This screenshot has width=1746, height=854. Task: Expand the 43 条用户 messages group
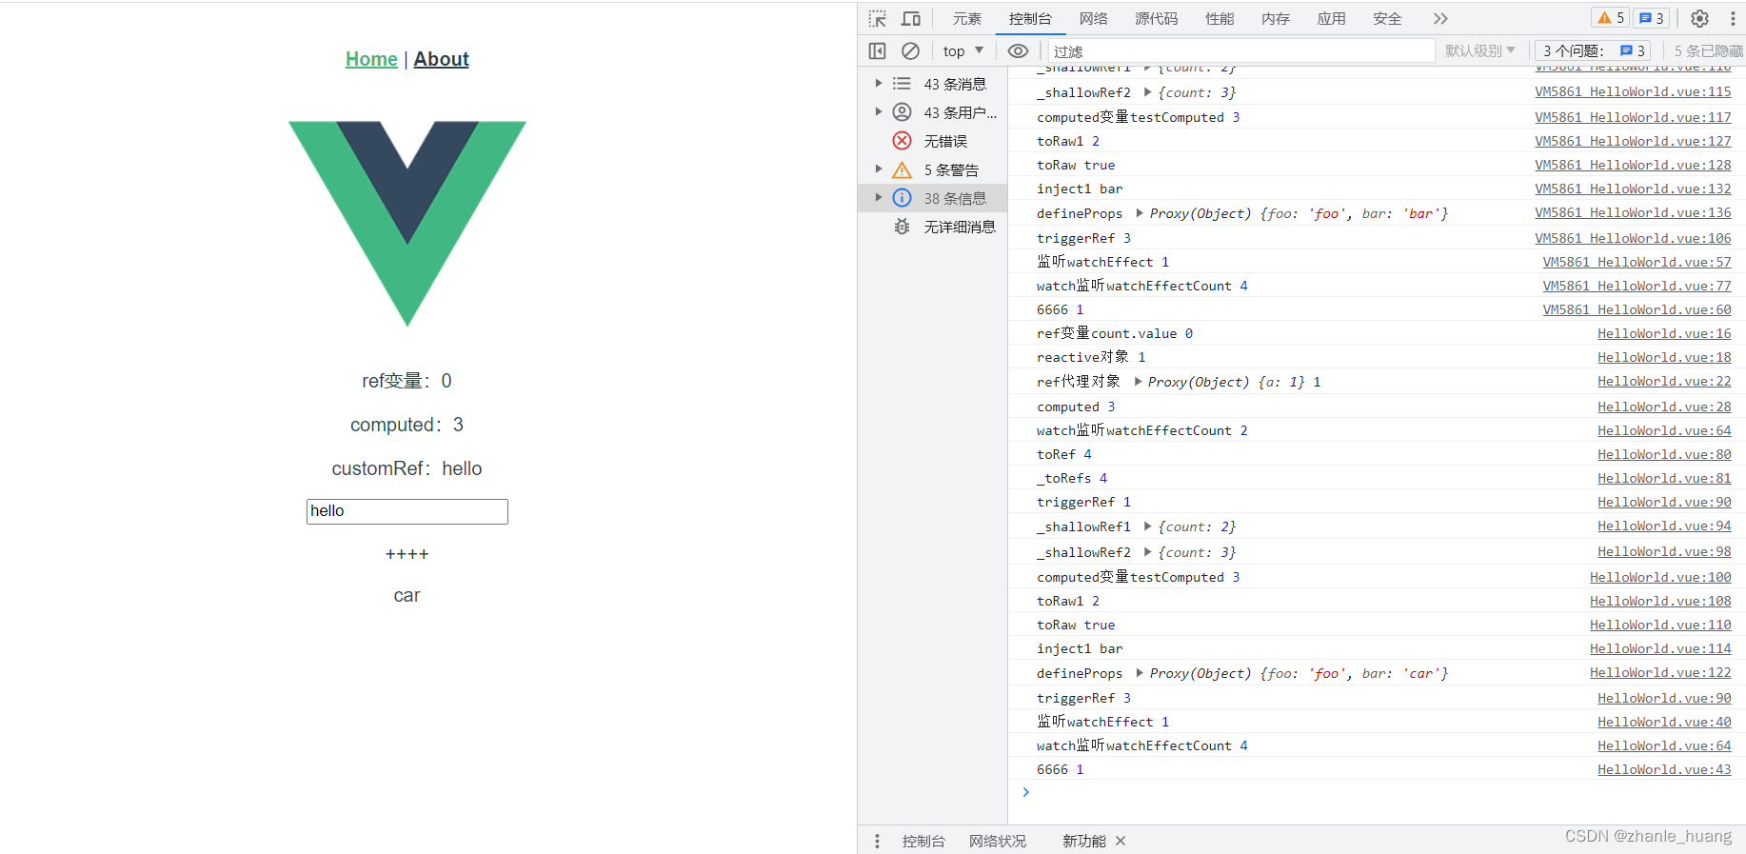[879, 112]
